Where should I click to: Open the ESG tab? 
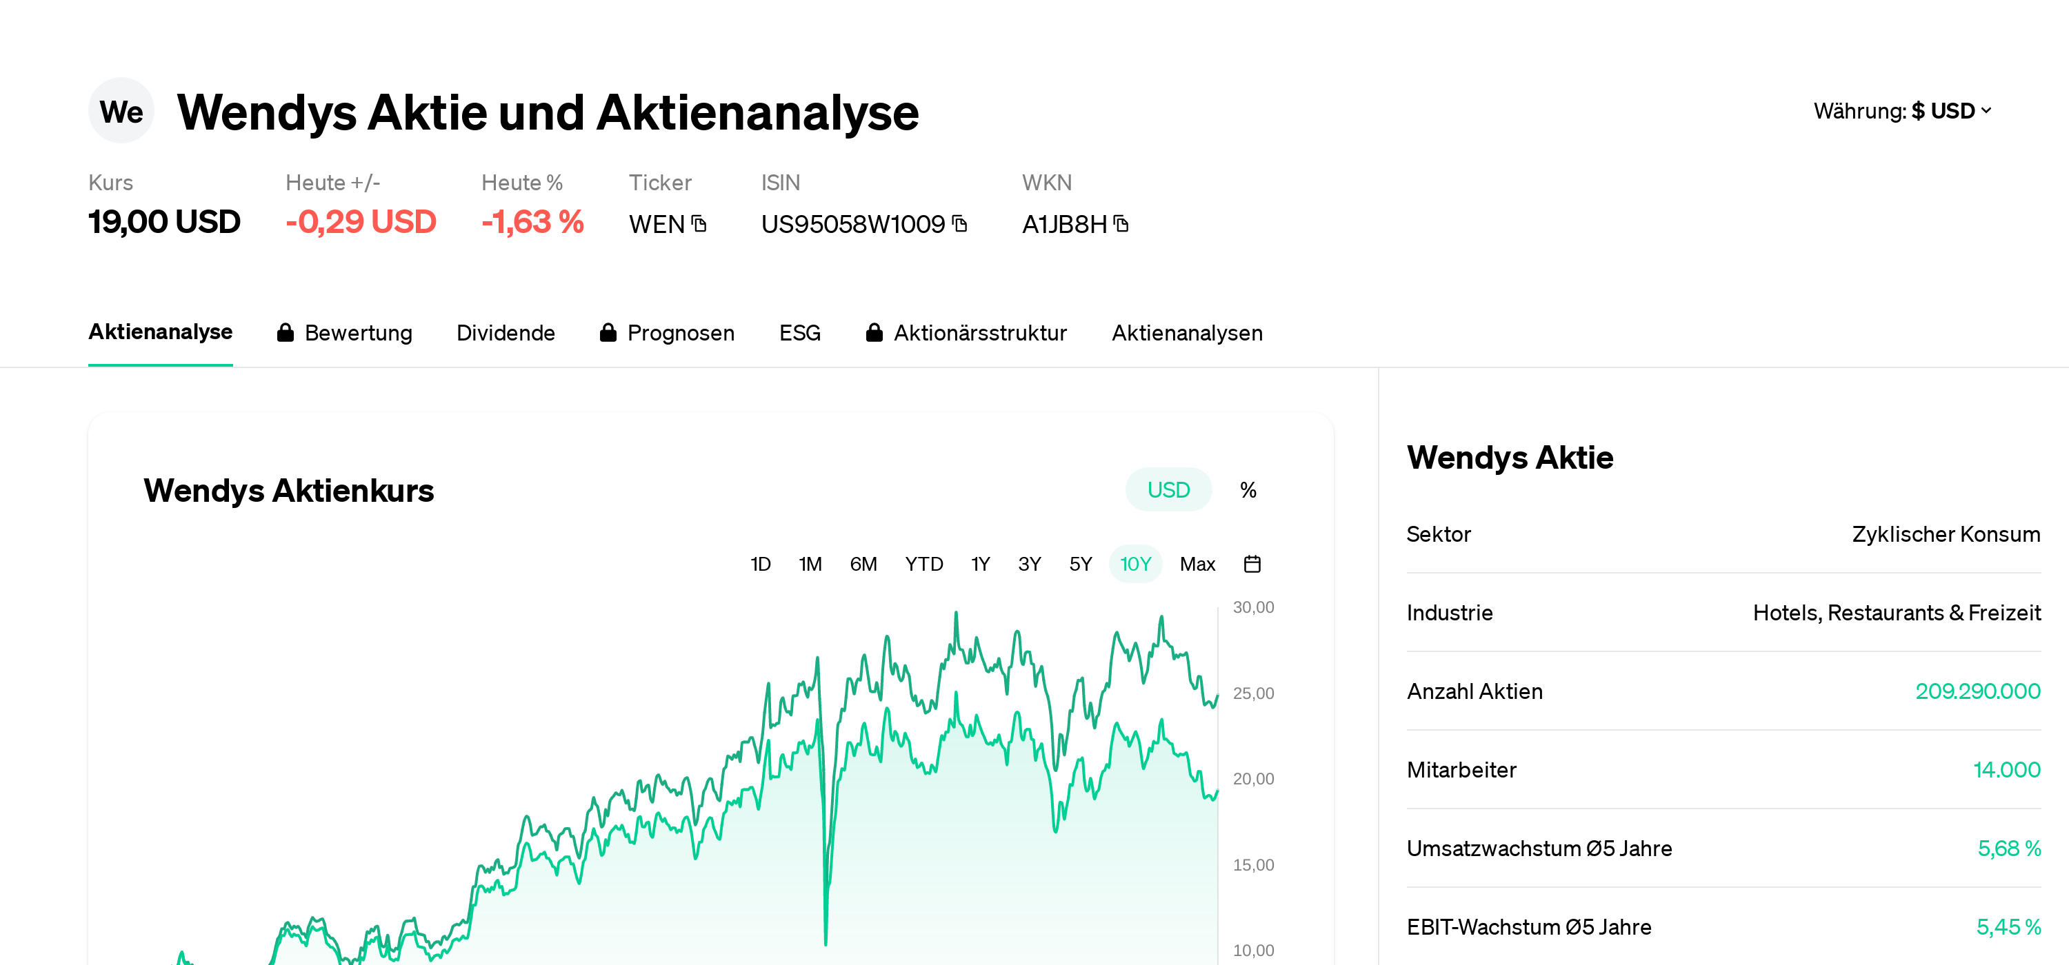[799, 332]
